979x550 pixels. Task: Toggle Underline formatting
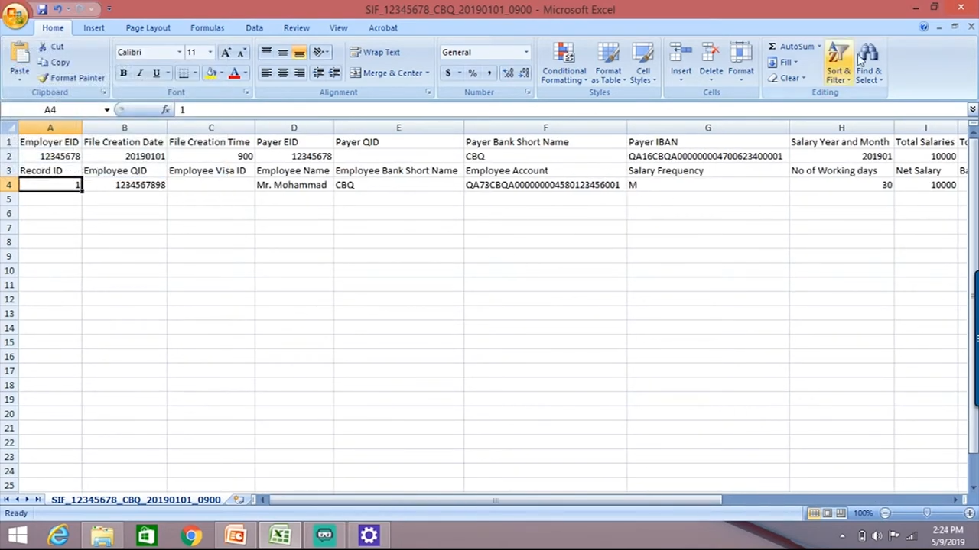[156, 73]
